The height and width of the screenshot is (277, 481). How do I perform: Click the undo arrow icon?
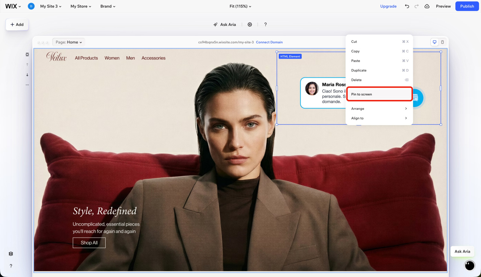tap(407, 6)
